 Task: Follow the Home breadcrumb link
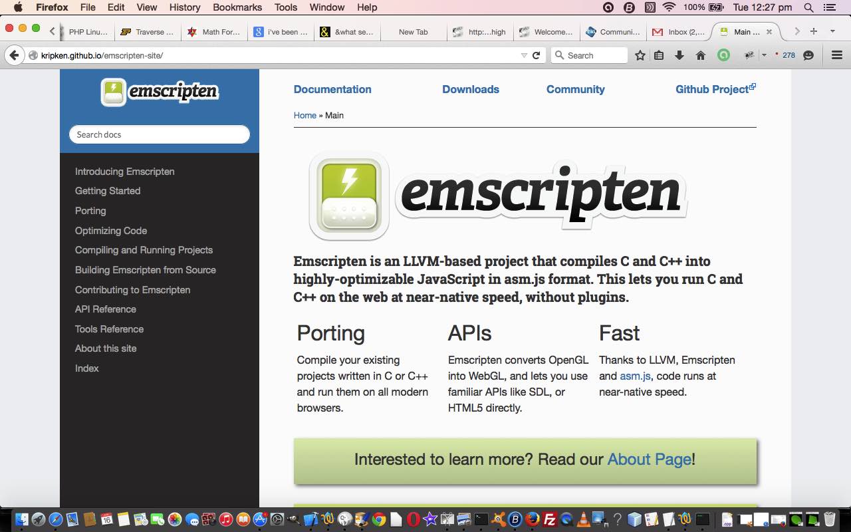305,115
